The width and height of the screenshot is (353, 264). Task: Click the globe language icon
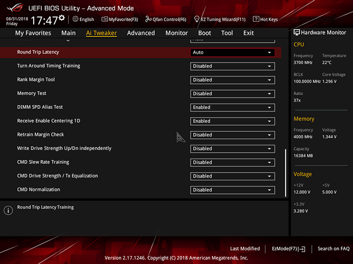click(75, 19)
